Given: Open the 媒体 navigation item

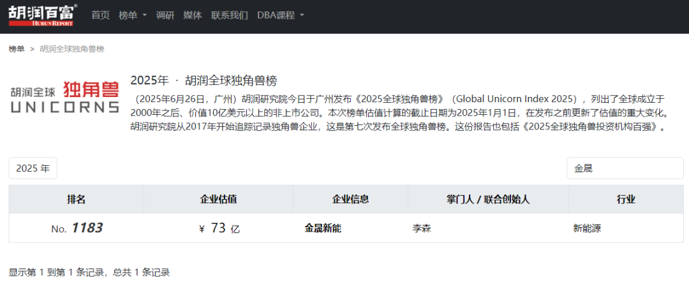Looking at the screenshot, I should coord(193,15).
